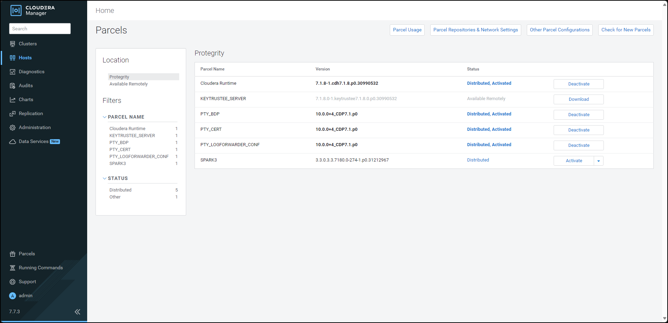
Task: Click Check for New Parcels button
Action: point(625,30)
